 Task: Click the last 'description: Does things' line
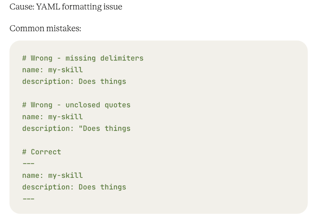tap(74, 187)
